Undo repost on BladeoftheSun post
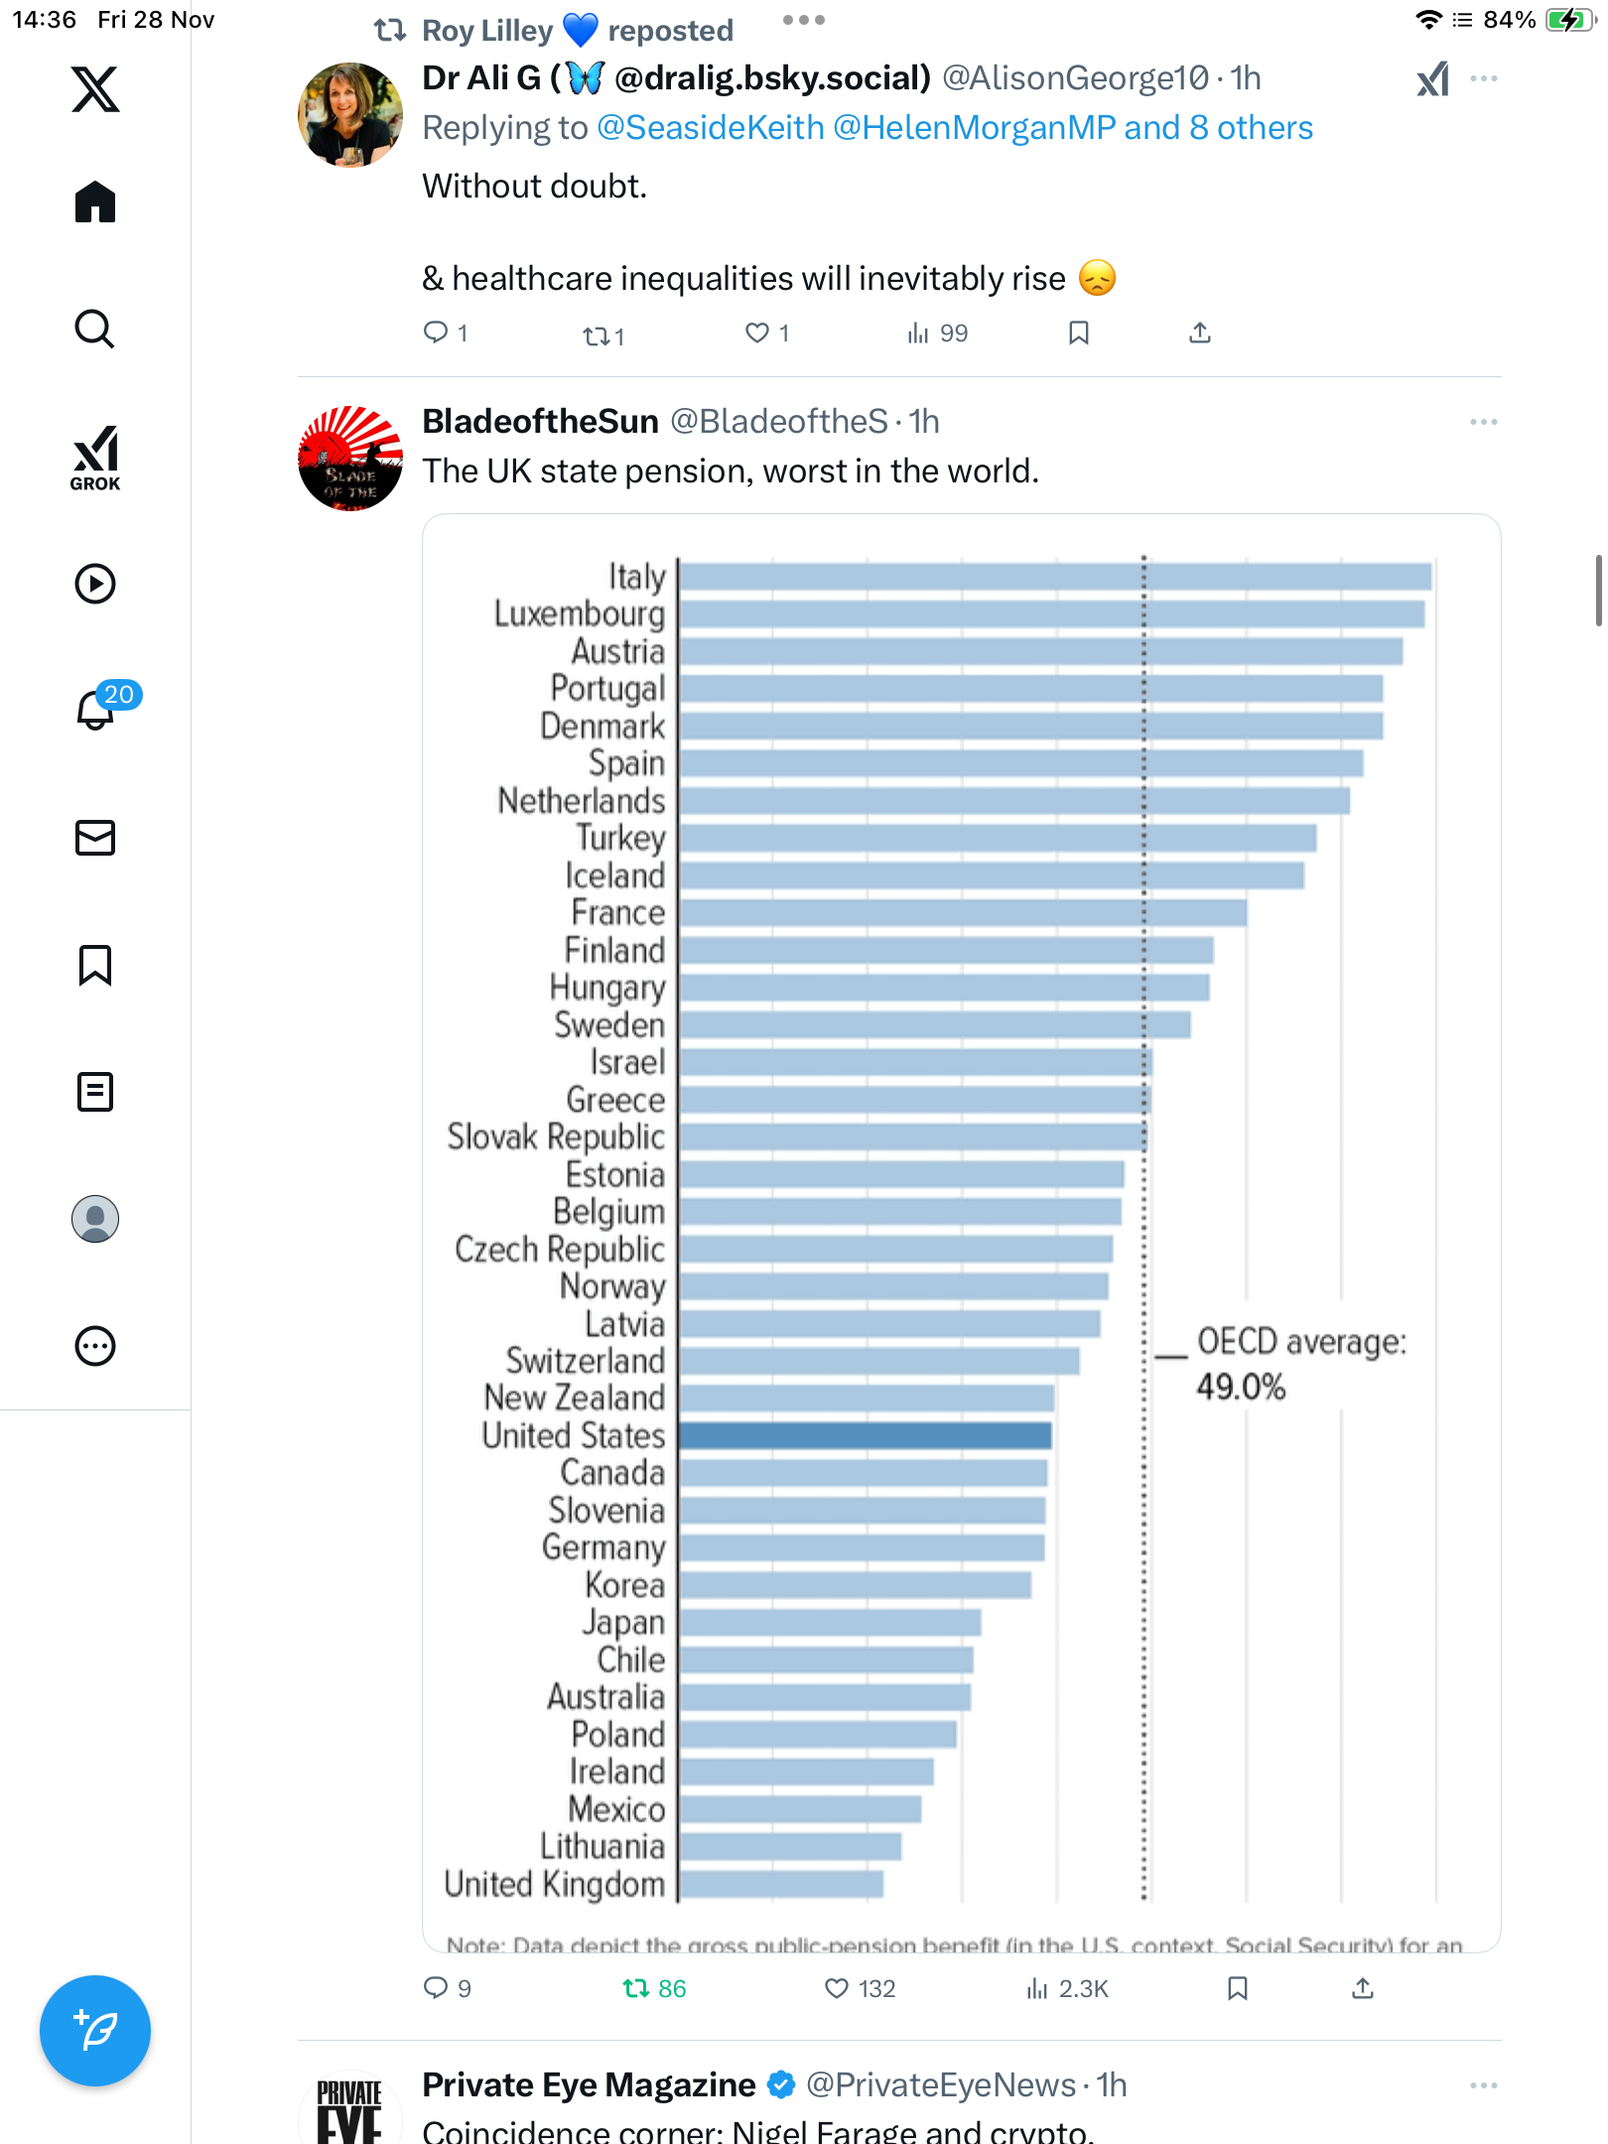The image size is (1608, 2144). 635,1988
